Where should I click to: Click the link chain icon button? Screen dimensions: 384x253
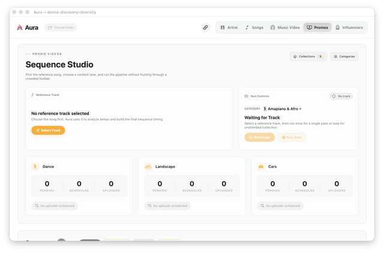click(x=205, y=28)
